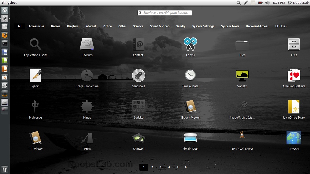Launch the Mahjongg game
The image size is (310, 174).
coord(35,106)
